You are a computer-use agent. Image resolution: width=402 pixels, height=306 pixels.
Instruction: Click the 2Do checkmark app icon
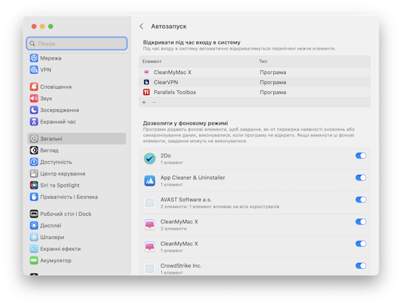[x=149, y=158]
